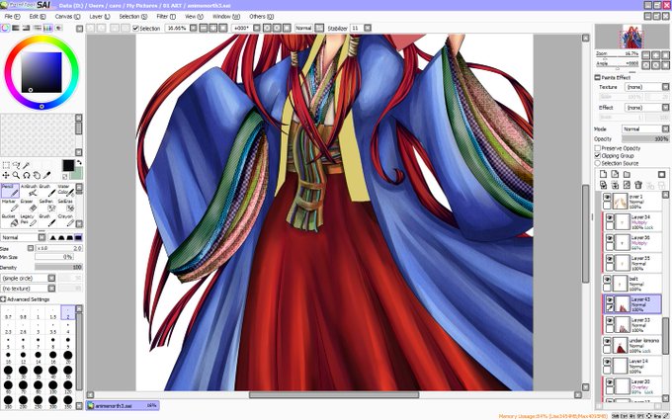The width and height of the screenshot is (672, 420).
Task: Select Layer35 in the layer list
Action: click(631, 264)
